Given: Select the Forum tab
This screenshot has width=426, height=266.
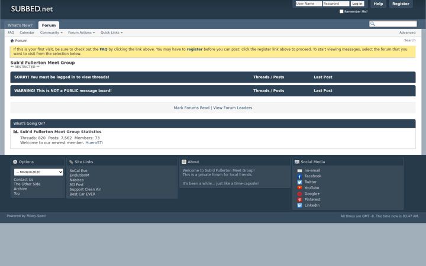Looking at the screenshot, I should click(49, 25).
